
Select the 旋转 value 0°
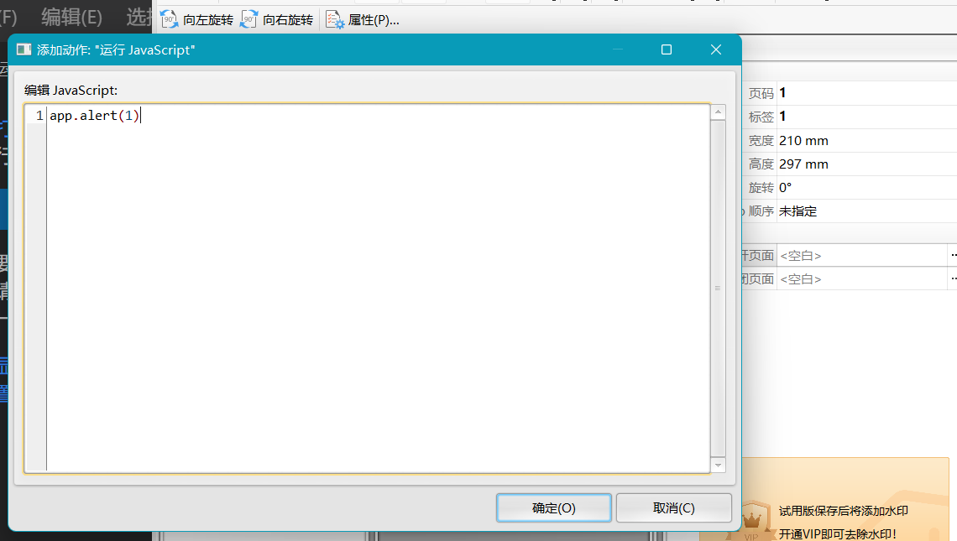coord(786,188)
